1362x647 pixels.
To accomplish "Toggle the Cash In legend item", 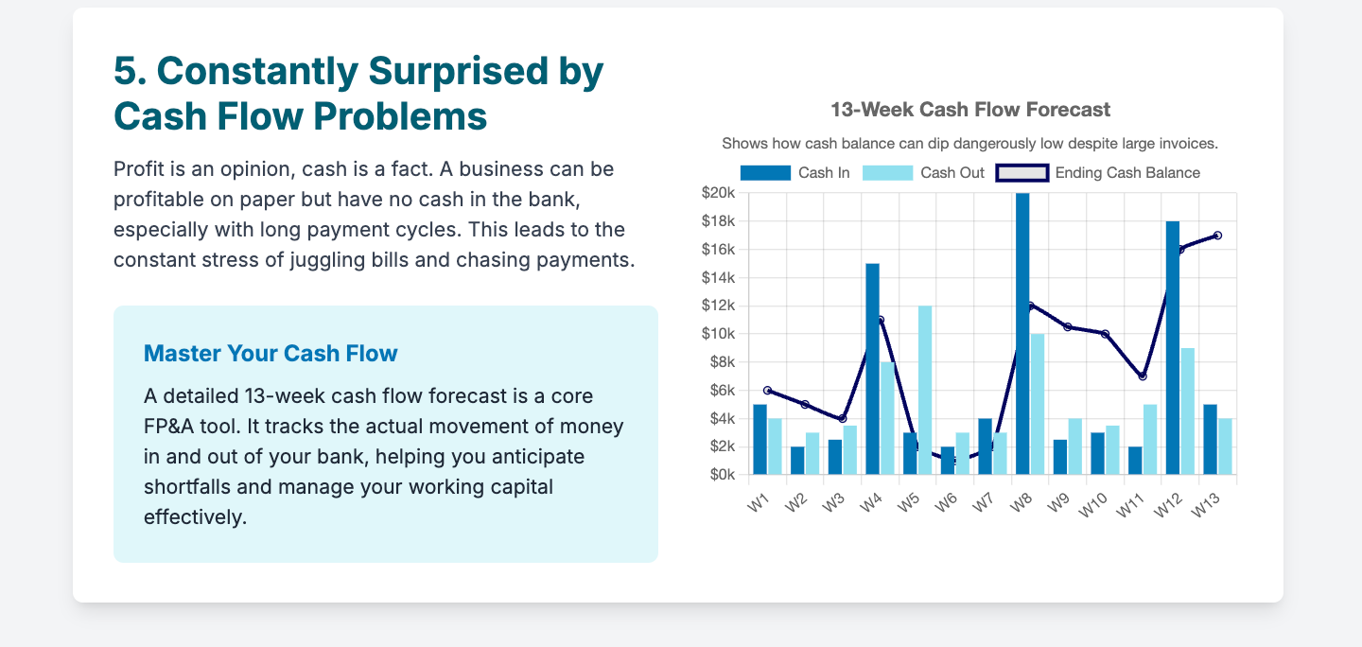I will click(x=794, y=173).
